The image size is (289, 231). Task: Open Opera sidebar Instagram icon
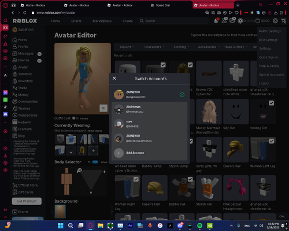click(5, 92)
